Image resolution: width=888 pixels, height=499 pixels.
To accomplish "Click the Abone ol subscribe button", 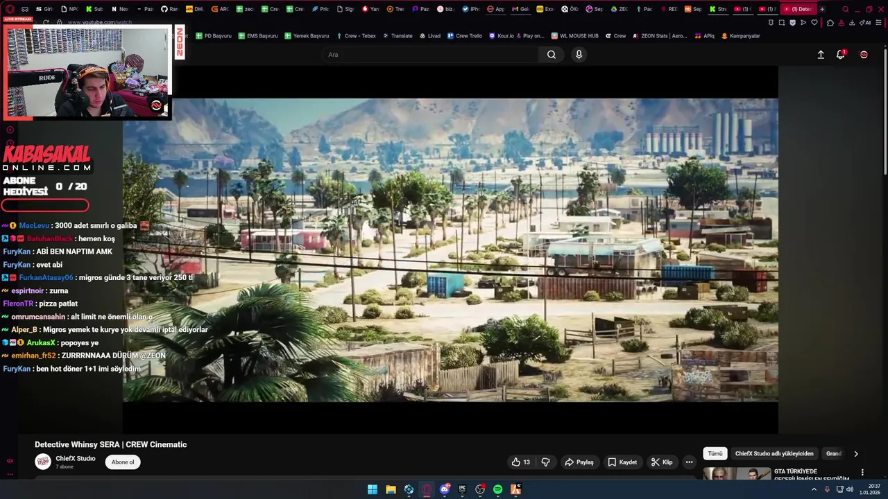I will (123, 462).
